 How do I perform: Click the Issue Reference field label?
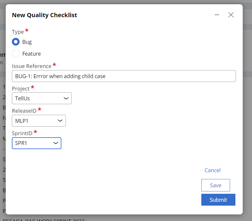coord(32,66)
